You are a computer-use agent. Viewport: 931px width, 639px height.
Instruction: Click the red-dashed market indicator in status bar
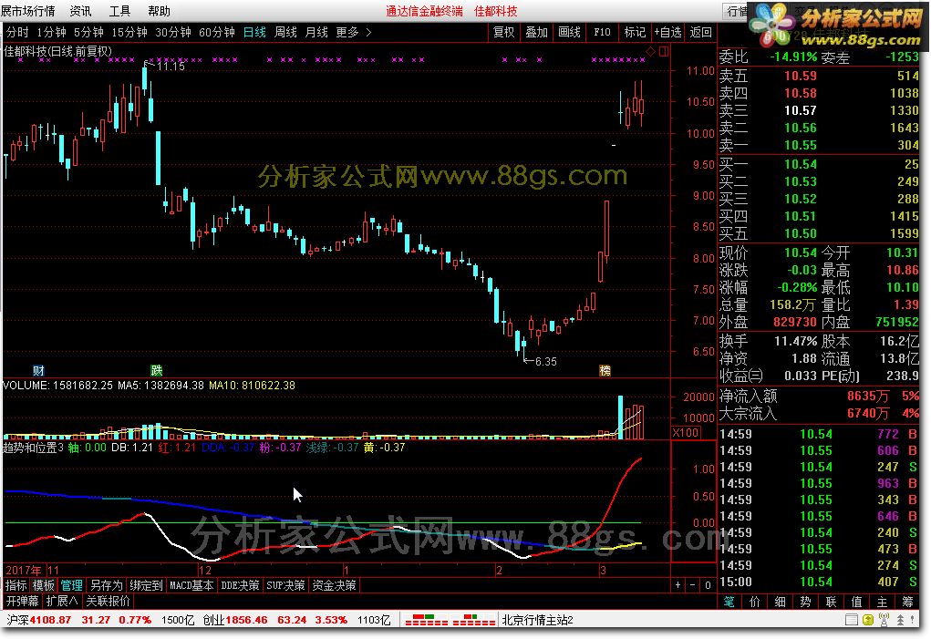click(x=450, y=620)
